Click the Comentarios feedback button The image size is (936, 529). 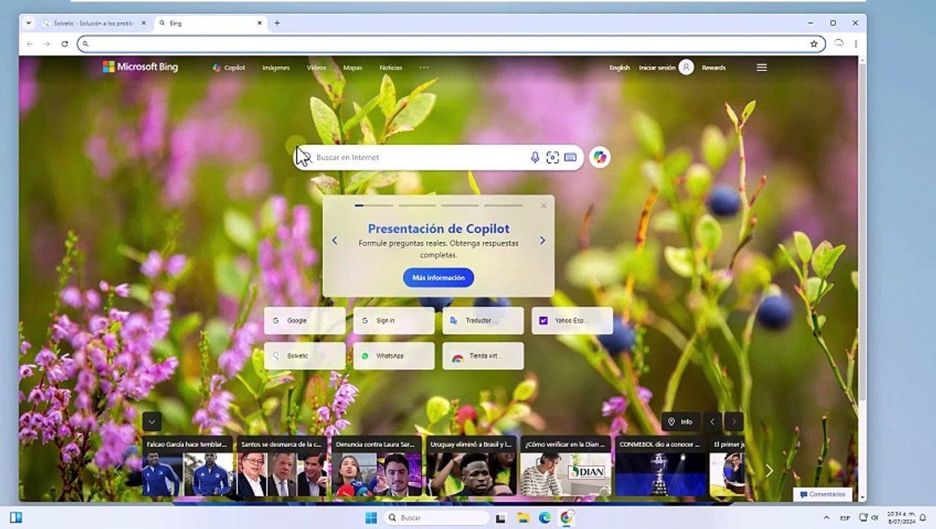pos(823,494)
